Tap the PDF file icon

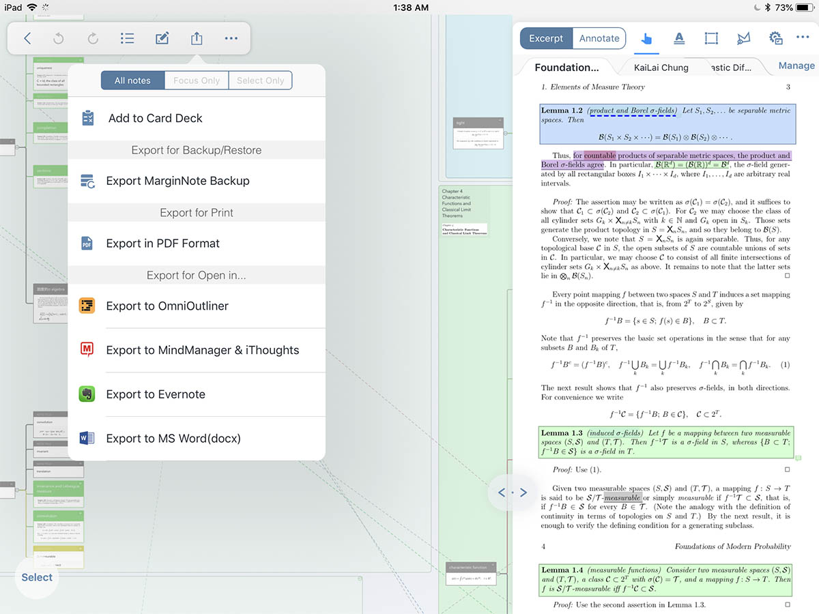point(87,244)
